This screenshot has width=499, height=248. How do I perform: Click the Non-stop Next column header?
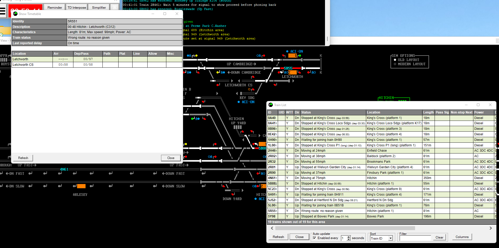[x=462, y=112]
